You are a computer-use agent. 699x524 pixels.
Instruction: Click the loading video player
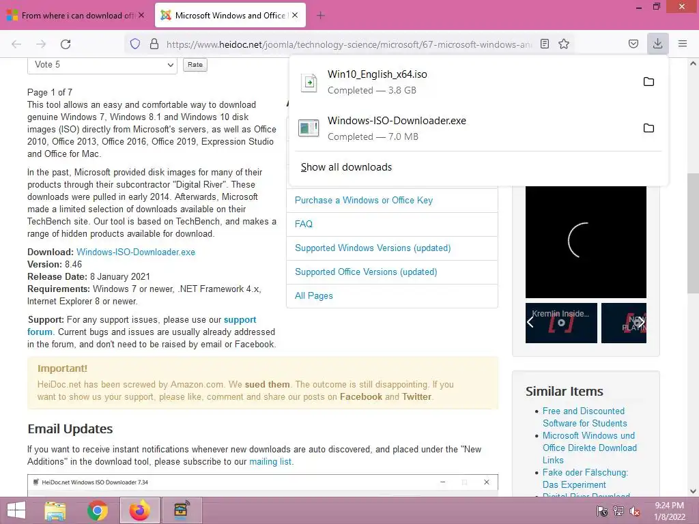(586, 242)
